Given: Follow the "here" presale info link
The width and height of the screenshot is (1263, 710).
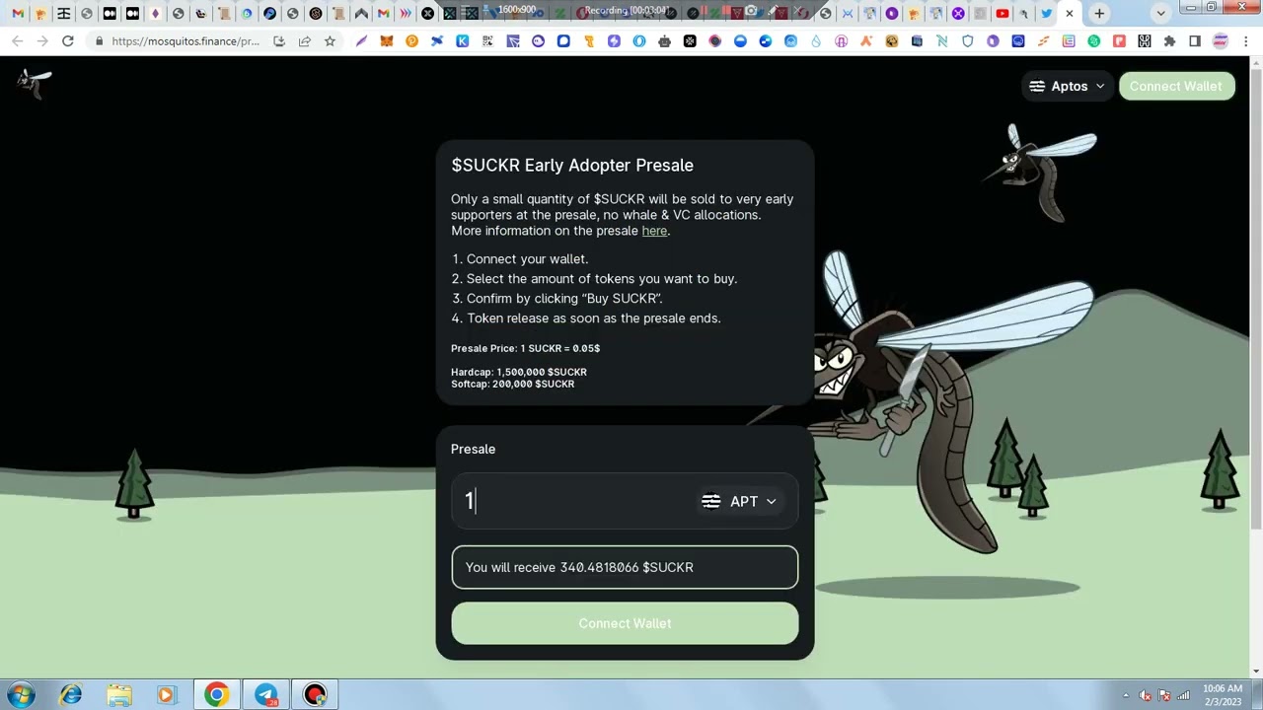Looking at the screenshot, I should (654, 231).
